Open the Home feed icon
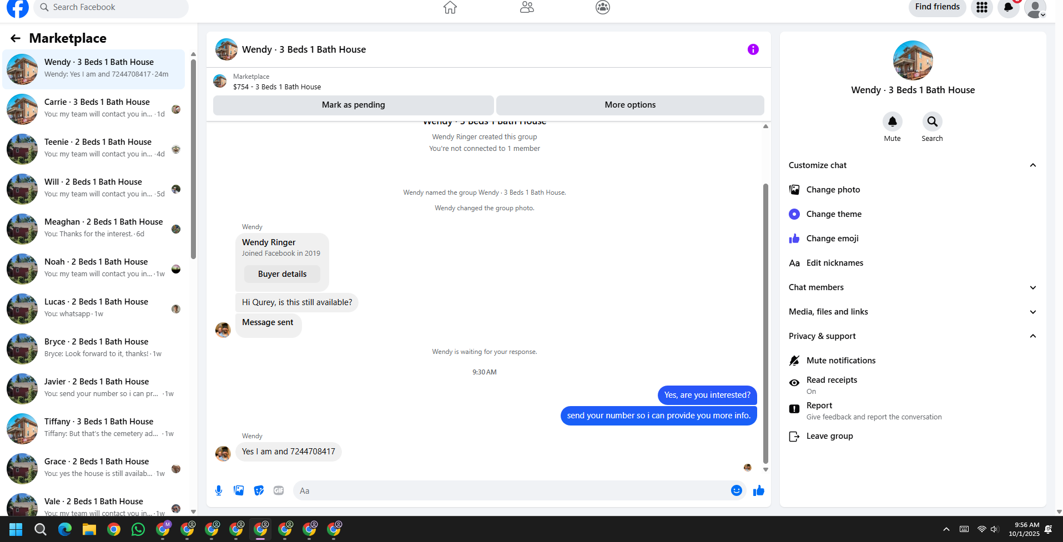The image size is (1063, 542). click(450, 7)
